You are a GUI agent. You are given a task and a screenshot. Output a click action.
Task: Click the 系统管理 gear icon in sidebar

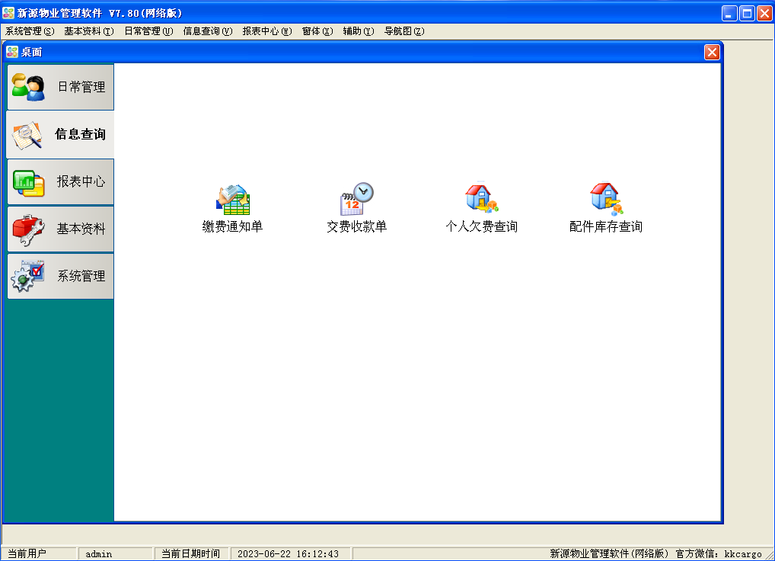tap(27, 276)
